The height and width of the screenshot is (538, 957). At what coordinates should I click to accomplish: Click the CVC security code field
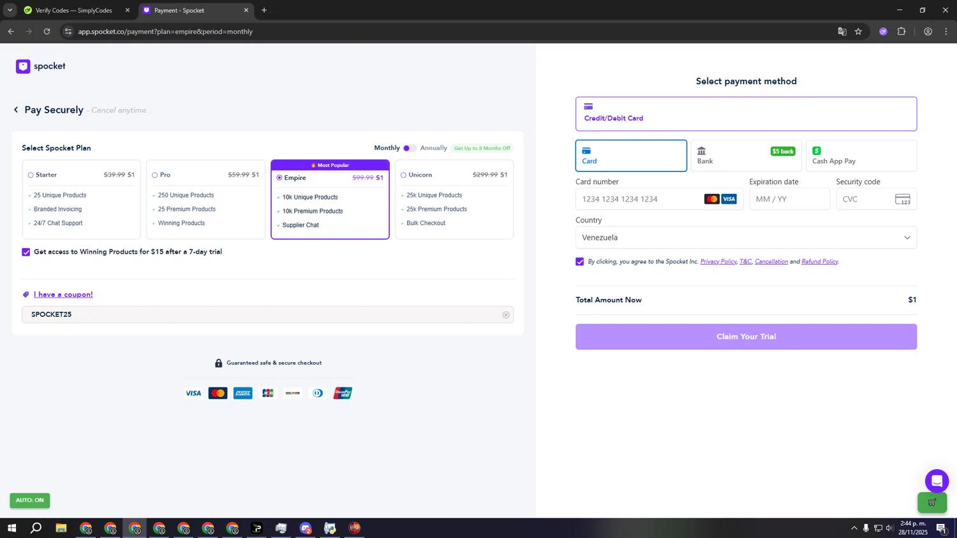tap(876, 200)
